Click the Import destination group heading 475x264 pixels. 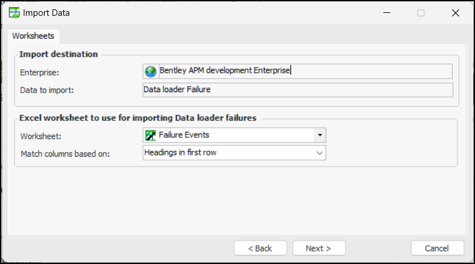pos(58,54)
